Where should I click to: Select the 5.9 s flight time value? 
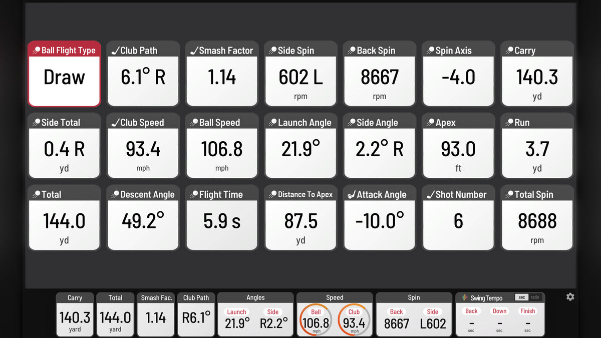click(222, 221)
